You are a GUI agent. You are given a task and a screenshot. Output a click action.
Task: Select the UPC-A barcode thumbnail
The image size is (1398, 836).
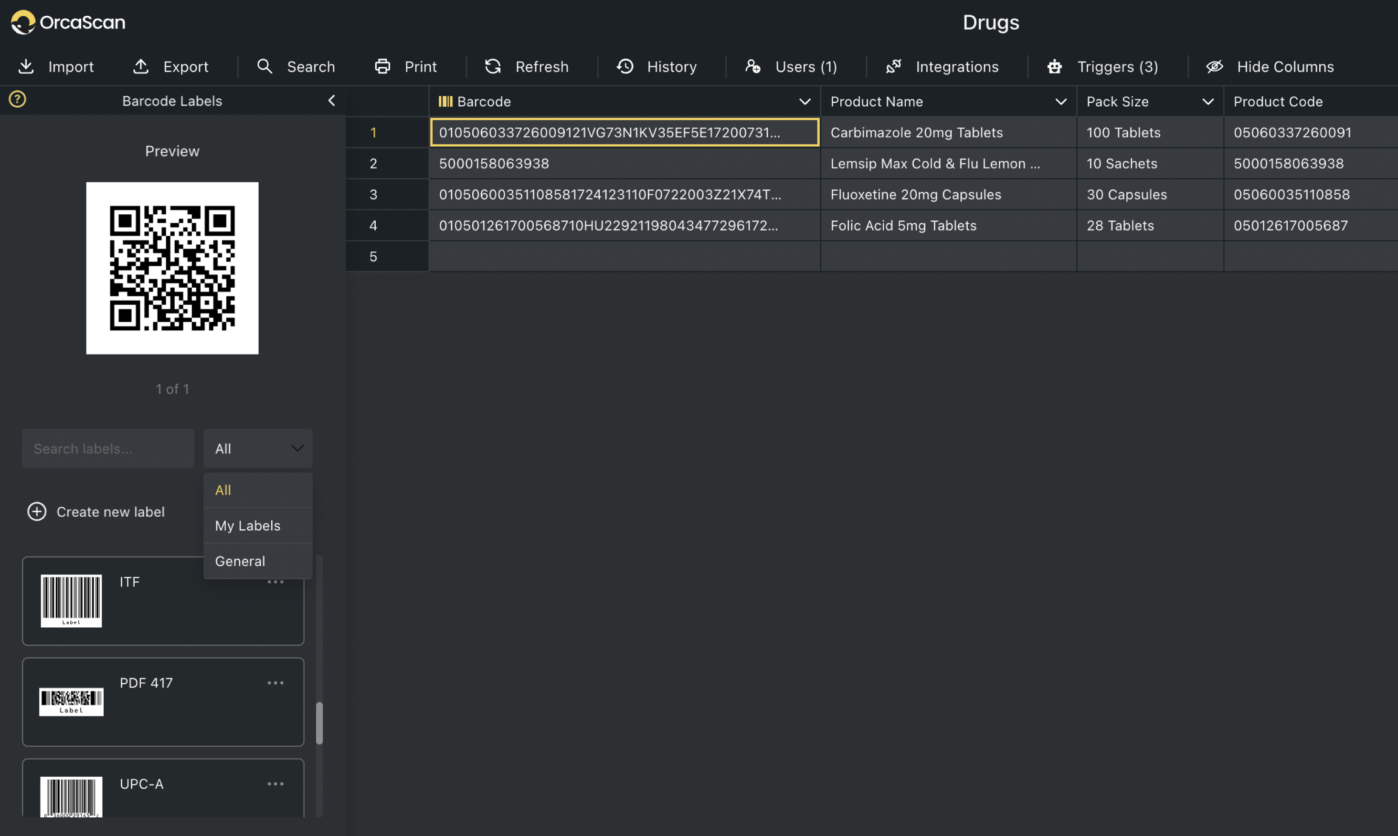(71, 796)
